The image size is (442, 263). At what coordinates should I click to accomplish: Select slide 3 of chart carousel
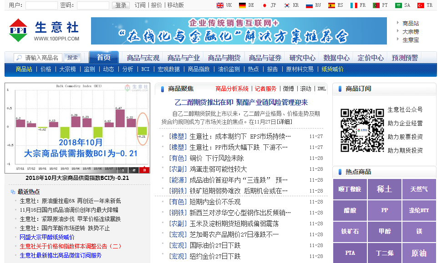tap(145, 170)
